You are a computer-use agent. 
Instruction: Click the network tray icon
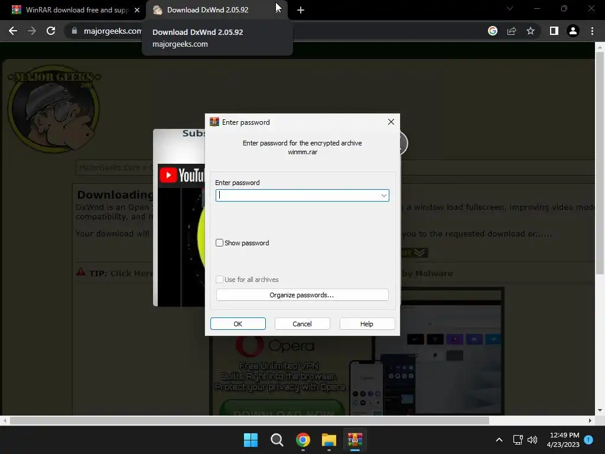click(x=518, y=440)
